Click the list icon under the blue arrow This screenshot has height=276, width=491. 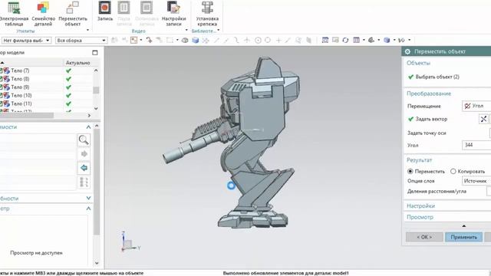pos(84,182)
